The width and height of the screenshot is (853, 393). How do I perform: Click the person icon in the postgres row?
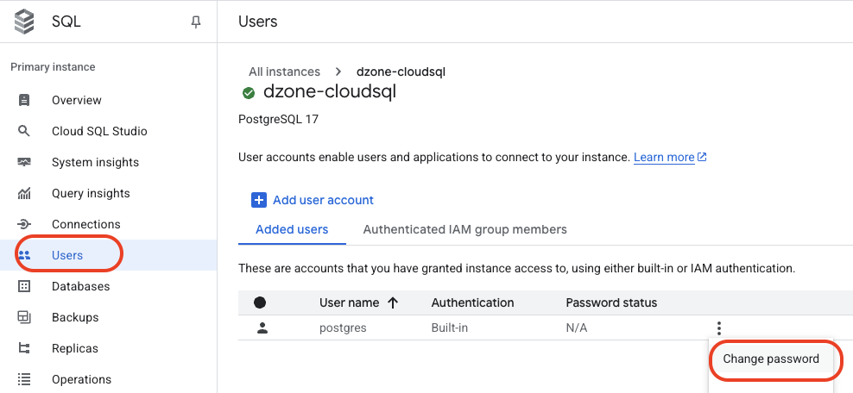coord(262,327)
